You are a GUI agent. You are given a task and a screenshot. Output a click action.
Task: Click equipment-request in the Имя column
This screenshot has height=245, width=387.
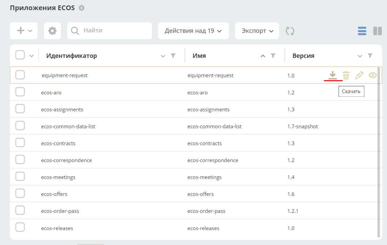pyautogui.click(x=210, y=75)
